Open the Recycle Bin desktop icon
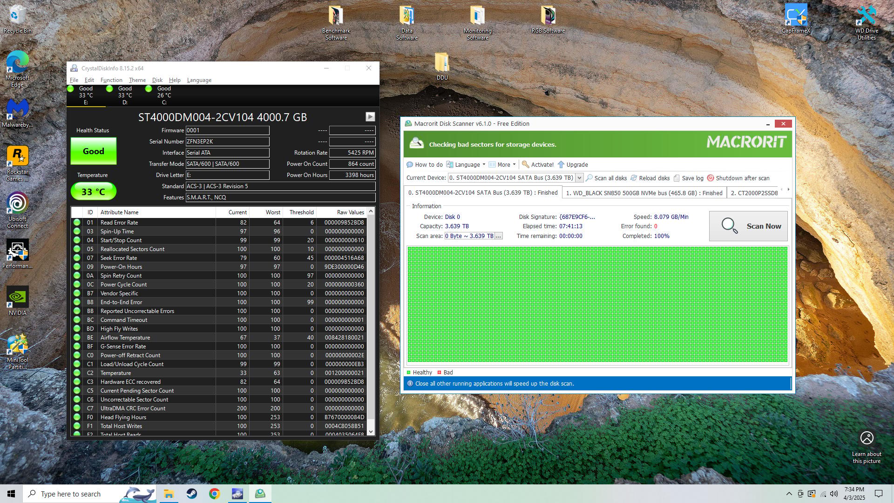Screen dimensions: 894x503 click(18, 19)
